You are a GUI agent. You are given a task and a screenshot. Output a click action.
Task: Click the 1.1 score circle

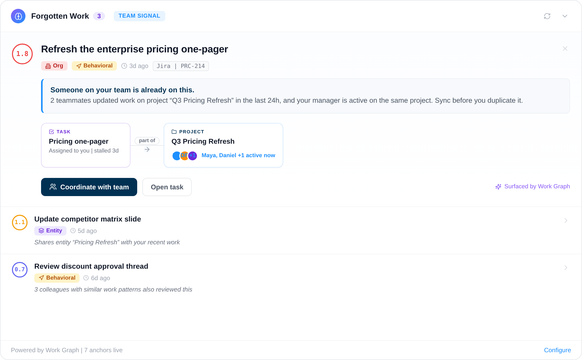point(20,223)
